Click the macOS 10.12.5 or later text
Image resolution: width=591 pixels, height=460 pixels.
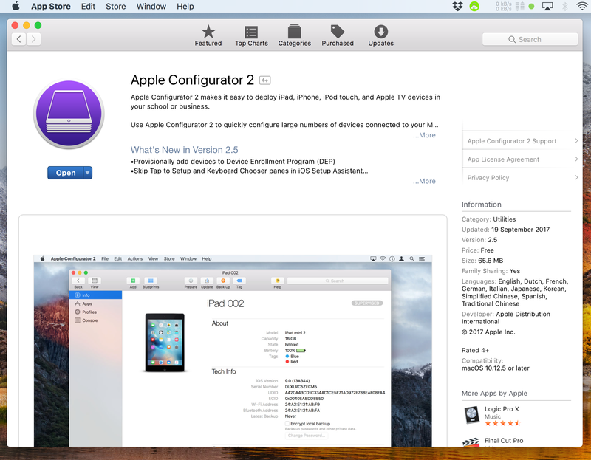click(x=495, y=368)
